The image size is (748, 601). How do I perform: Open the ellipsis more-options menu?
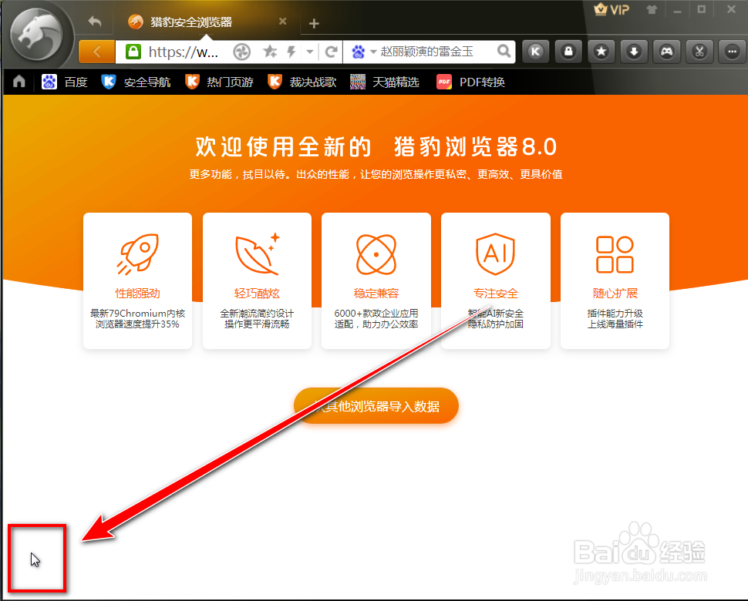click(x=731, y=51)
